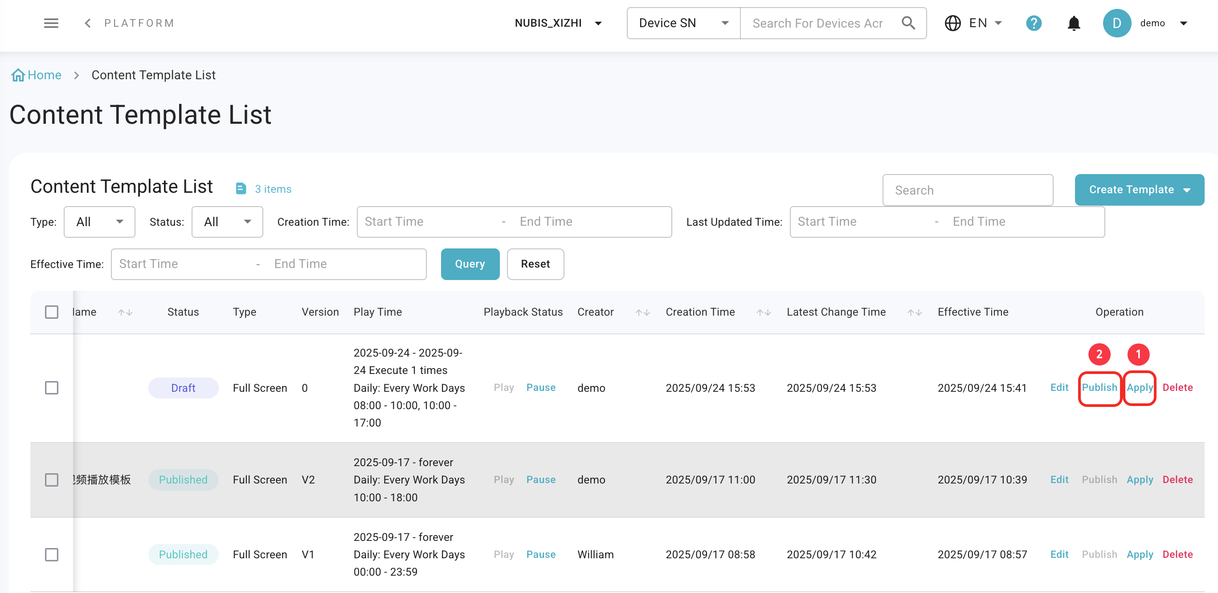Open the hamburger navigation menu
This screenshot has width=1218, height=593.
coord(51,23)
